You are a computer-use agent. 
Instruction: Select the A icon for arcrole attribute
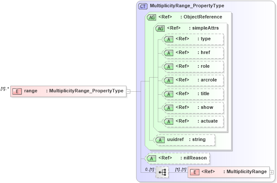pyautogui.click(x=169, y=81)
